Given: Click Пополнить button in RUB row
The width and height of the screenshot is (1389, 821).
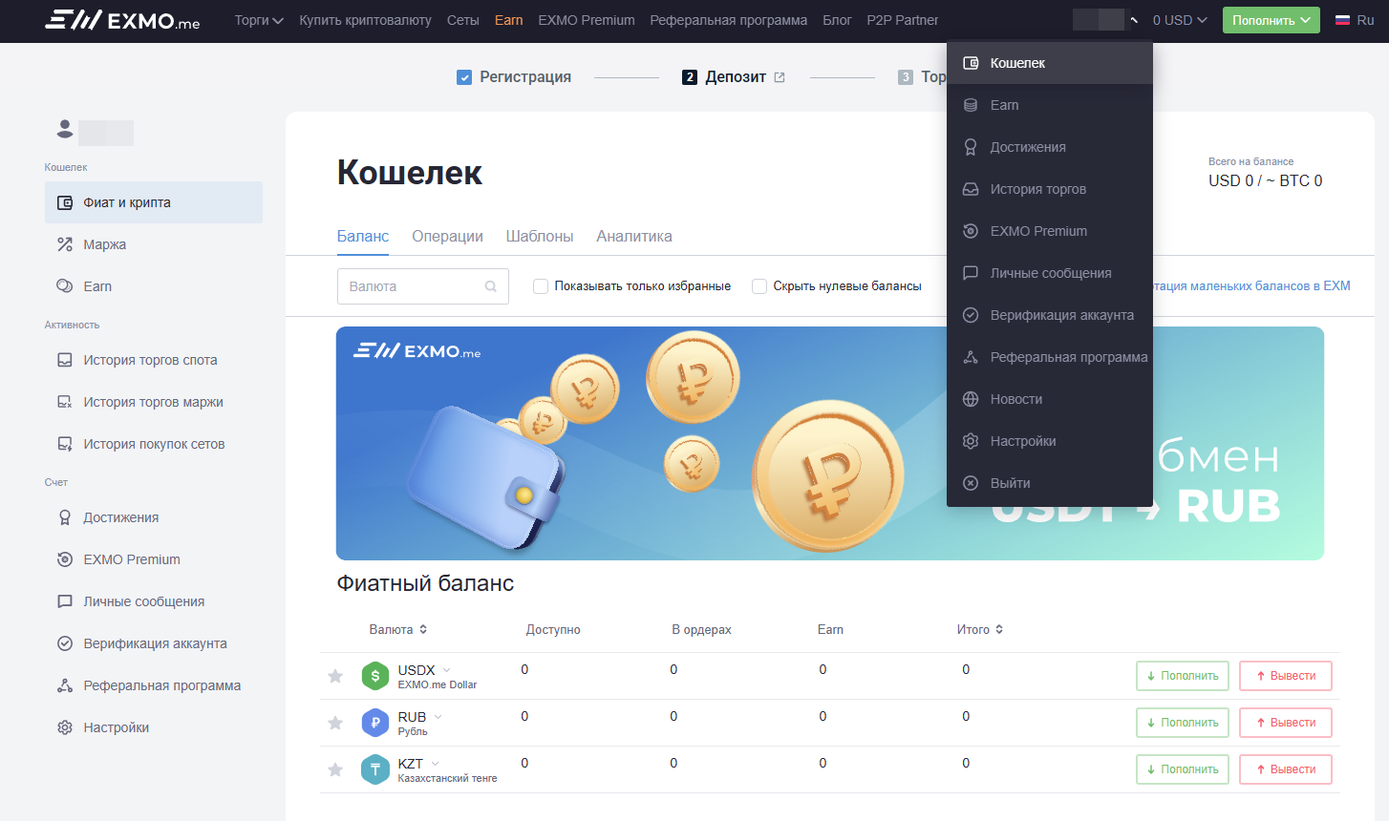Looking at the screenshot, I should (x=1183, y=723).
